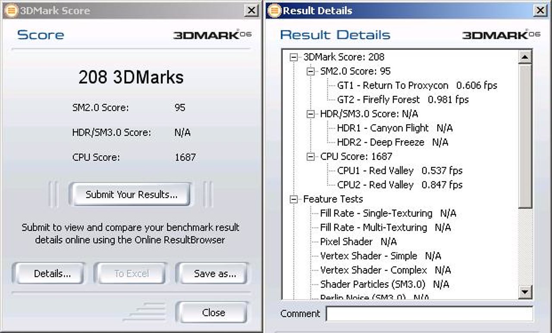Image resolution: width=552 pixels, height=333 pixels.
Task: Collapse the Feature Tests node
Action: click(294, 199)
